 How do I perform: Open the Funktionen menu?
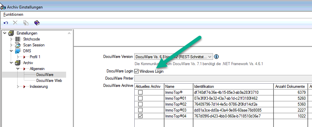(13, 15)
